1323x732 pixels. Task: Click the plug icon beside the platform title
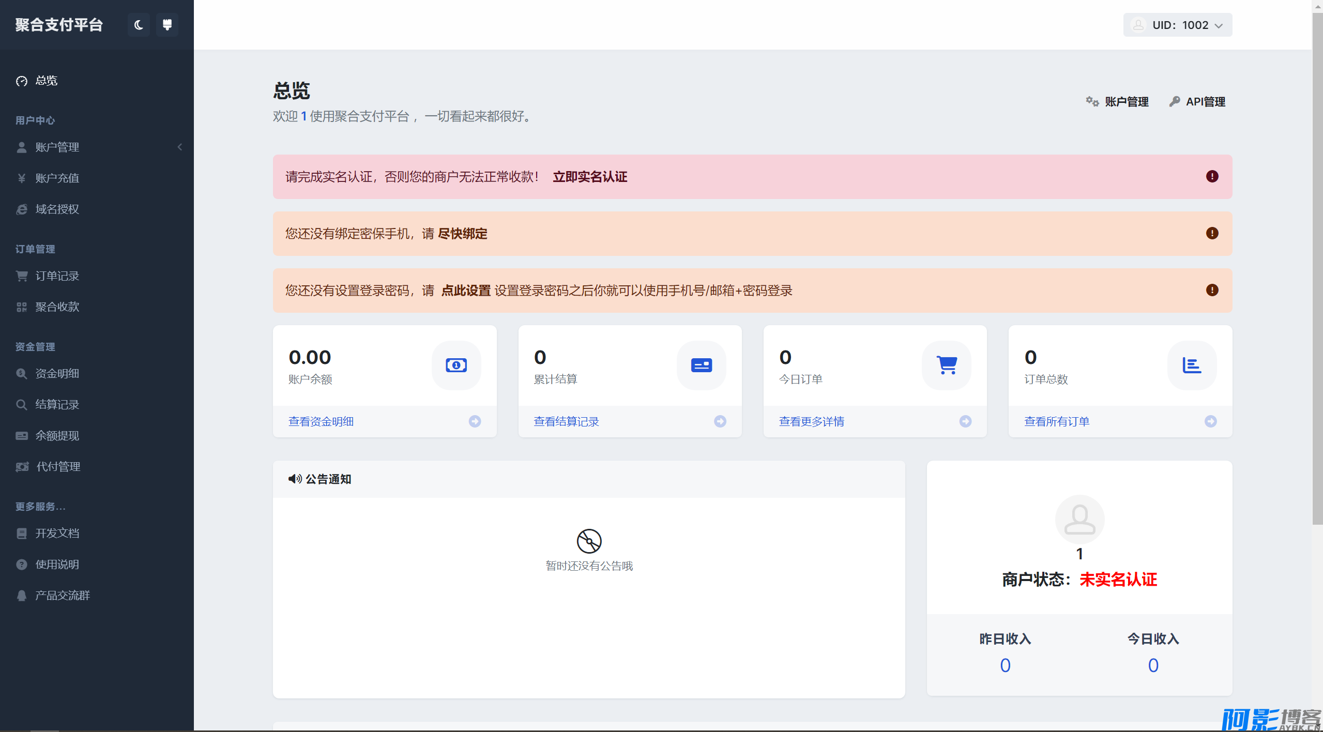167,25
